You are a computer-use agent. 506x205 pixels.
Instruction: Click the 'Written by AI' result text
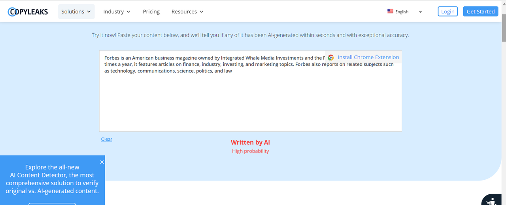(x=251, y=142)
